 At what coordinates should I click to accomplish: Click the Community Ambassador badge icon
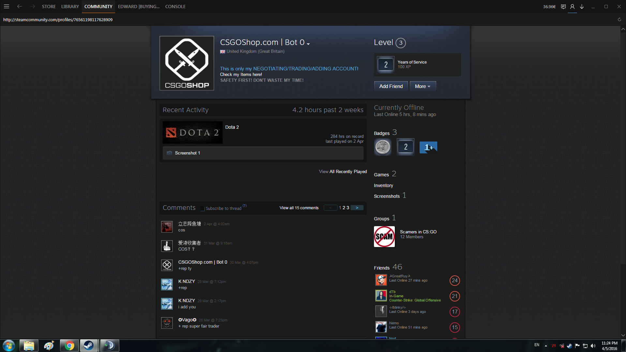383,147
